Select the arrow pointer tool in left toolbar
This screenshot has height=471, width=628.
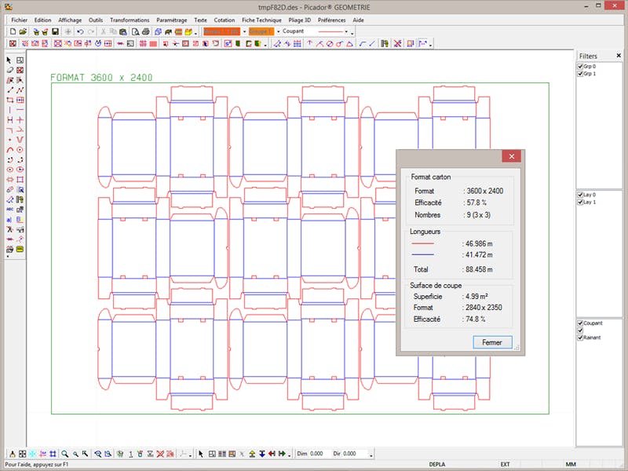click(x=9, y=60)
